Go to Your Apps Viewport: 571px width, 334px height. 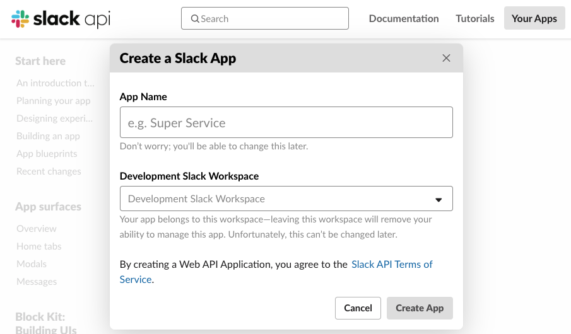tap(534, 18)
